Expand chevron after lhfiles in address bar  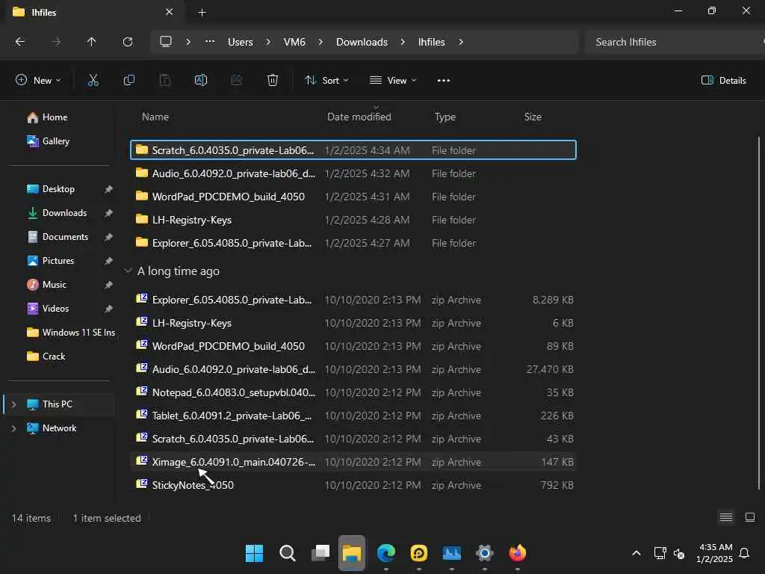click(x=460, y=42)
